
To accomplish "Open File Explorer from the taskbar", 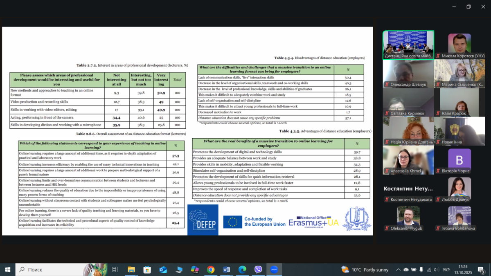I will pyautogui.click(x=131, y=269).
